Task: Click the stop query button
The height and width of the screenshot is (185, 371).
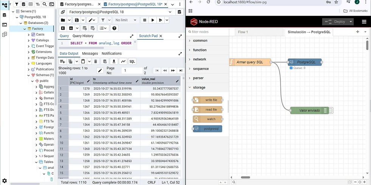Action: [x=145, y=20]
